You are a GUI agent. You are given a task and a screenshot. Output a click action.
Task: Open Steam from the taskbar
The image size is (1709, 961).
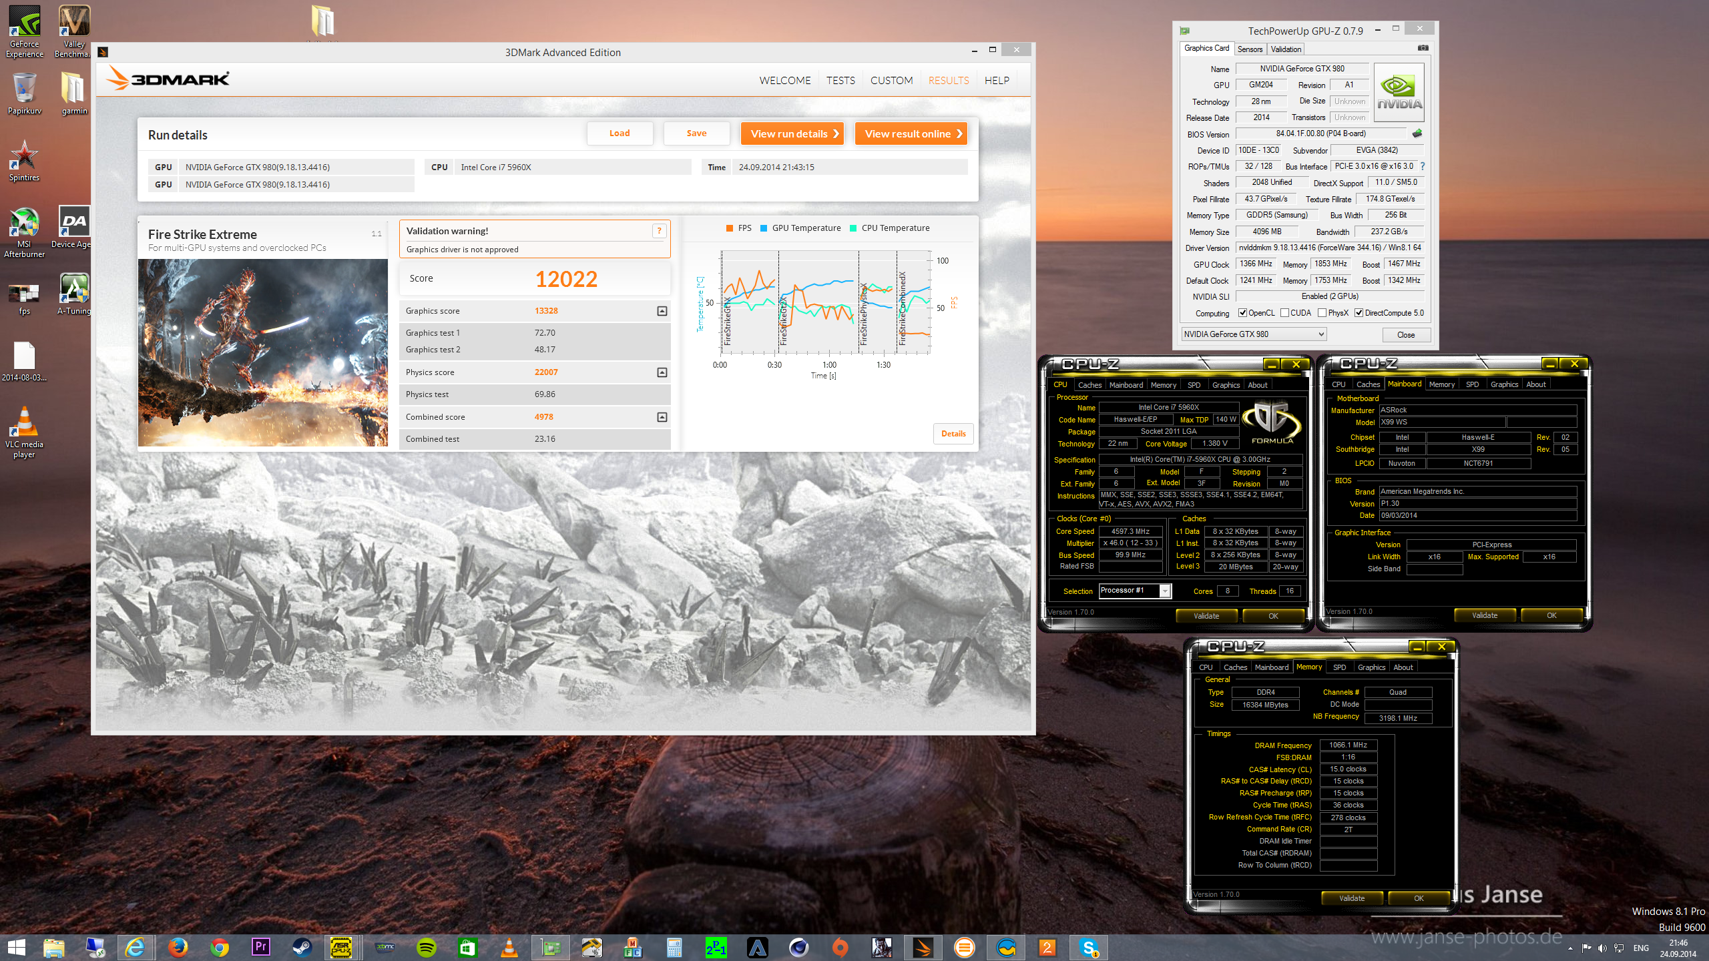(x=302, y=947)
